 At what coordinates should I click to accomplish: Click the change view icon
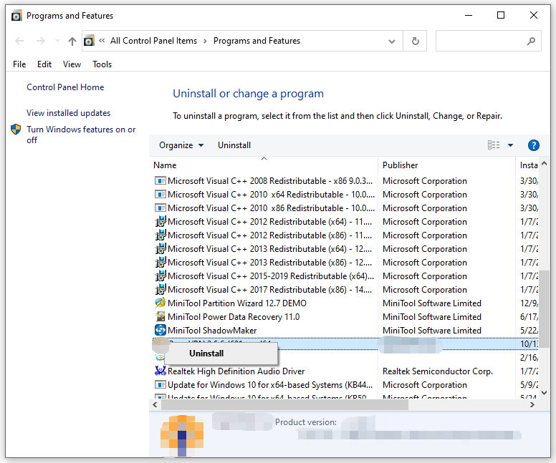494,145
